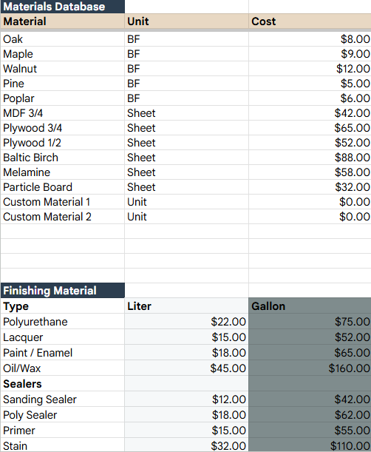371x452 pixels.
Task: Click the Melamine cost cell $58.00
Action: coord(310,172)
